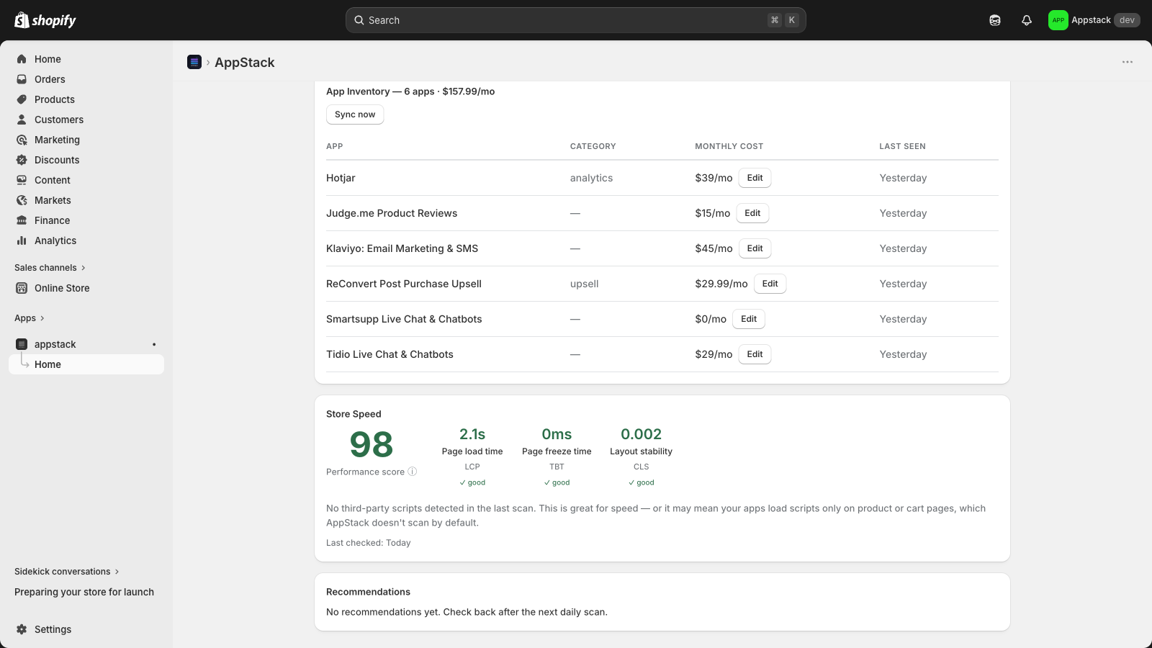Edit Judge.me Product Reviews cost

point(752,213)
